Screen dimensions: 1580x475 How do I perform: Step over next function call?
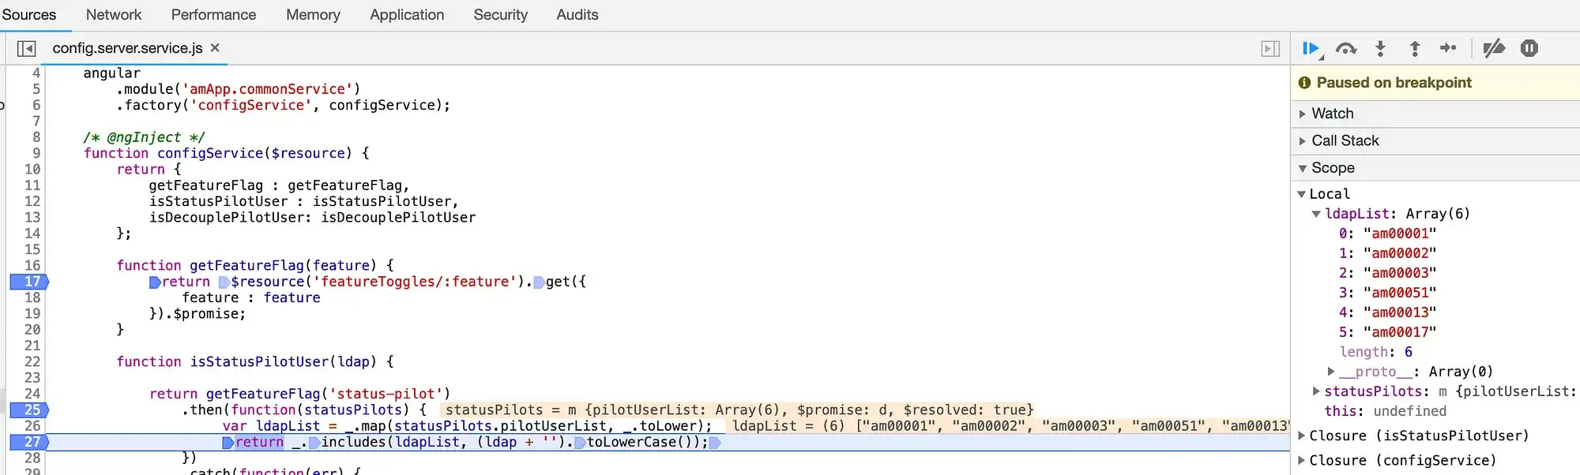click(1345, 49)
